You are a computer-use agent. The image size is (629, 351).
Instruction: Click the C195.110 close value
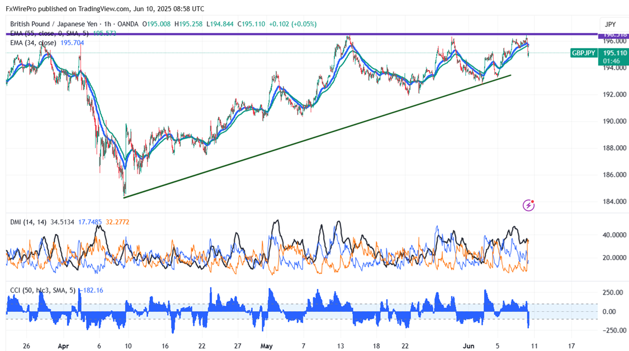click(x=251, y=24)
